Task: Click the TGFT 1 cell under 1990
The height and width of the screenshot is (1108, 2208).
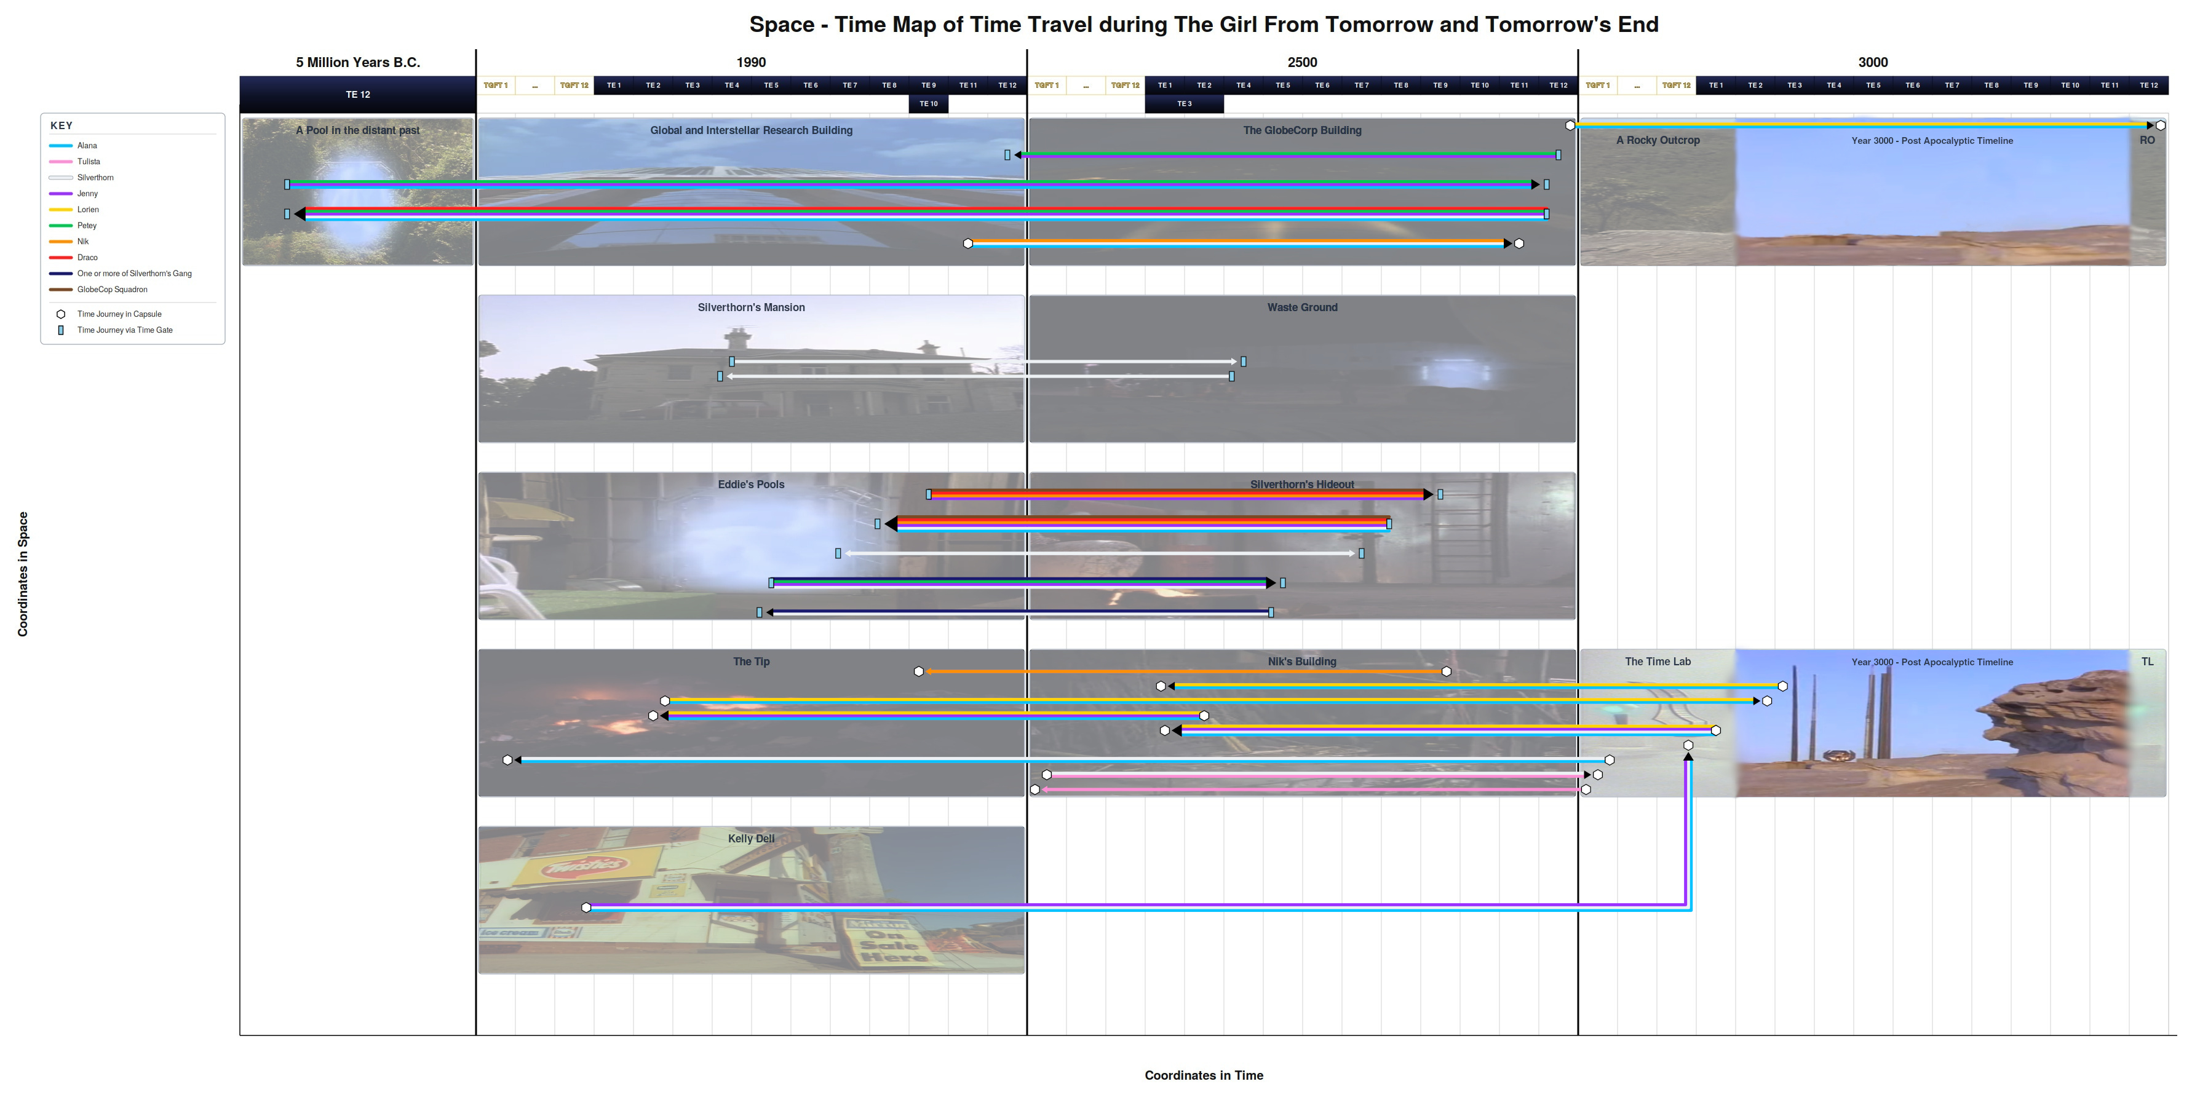Action: (496, 85)
